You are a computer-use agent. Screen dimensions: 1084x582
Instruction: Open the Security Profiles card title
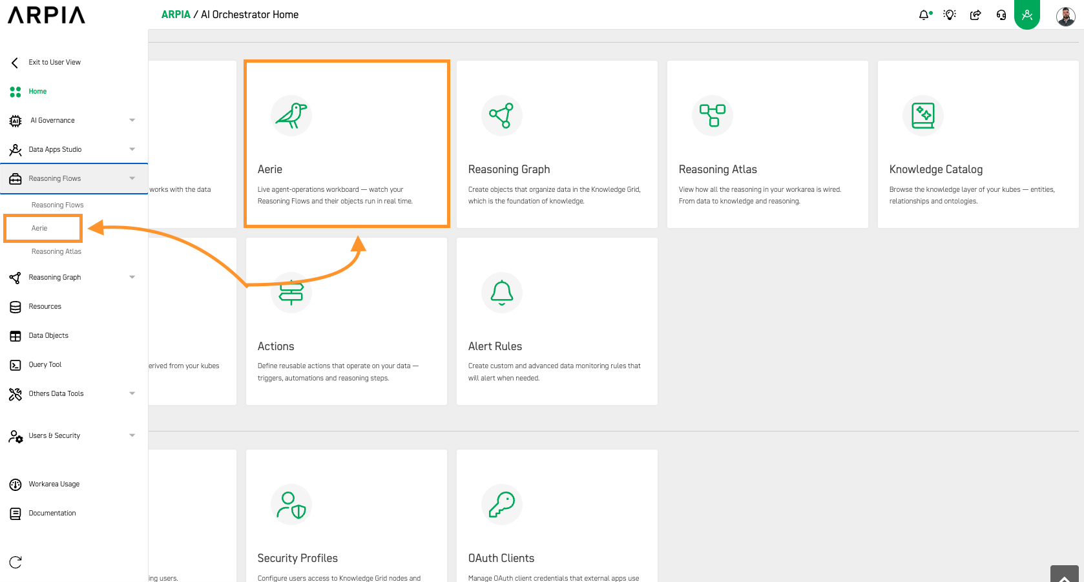click(298, 558)
